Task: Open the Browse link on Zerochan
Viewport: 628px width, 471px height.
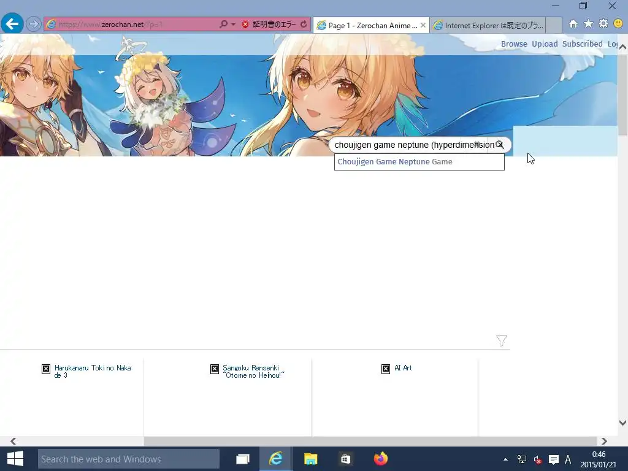Action: tap(514, 44)
